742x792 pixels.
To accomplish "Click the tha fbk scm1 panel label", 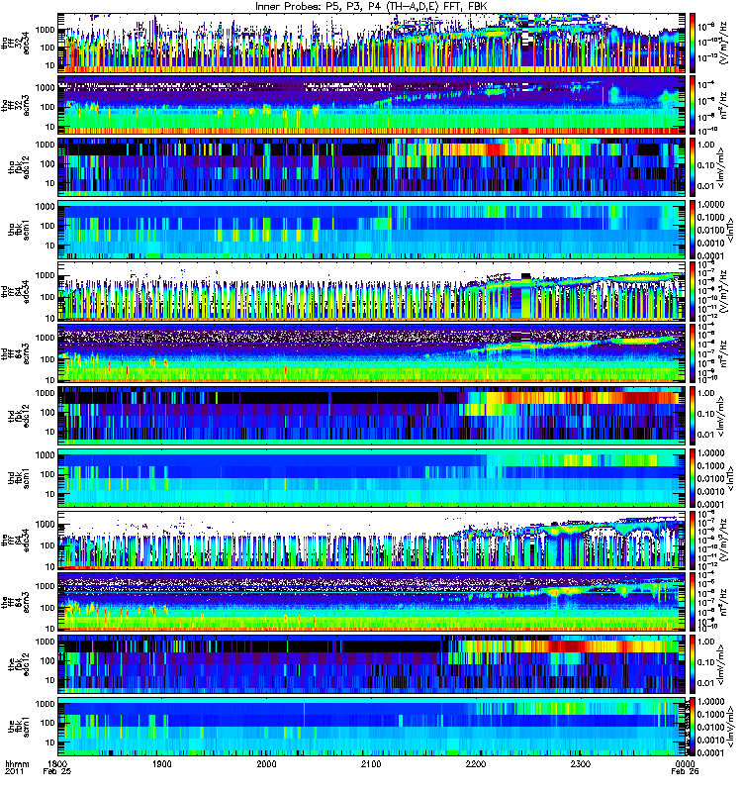I will (19, 230).
